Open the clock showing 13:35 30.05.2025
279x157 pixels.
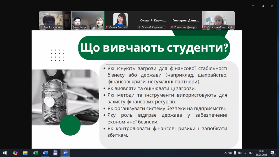(x=261, y=153)
